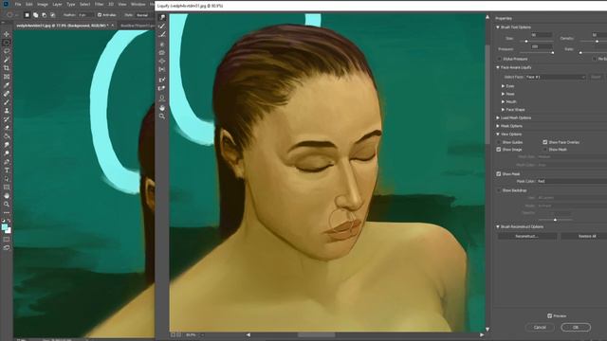Uncheck Show Face Overlay
The image size is (607, 341).
coord(545,142)
